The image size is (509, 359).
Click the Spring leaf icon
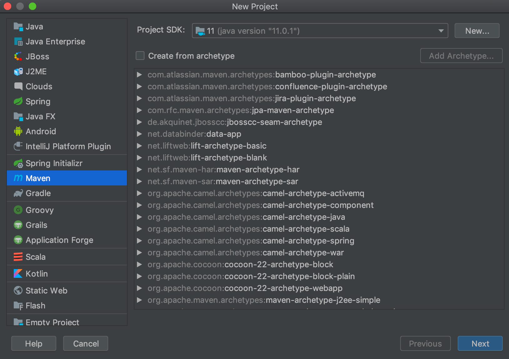18,101
